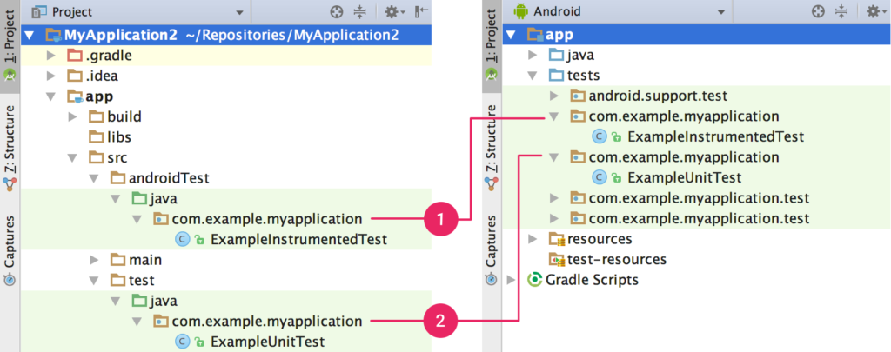Image resolution: width=891 pixels, height=352 pixels.
Task: Expand the .gradle folder
Action: pos(51,56)
